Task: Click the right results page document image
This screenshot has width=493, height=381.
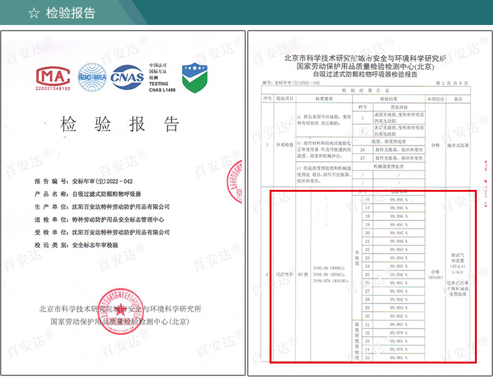Action: (x=369, y=203)
